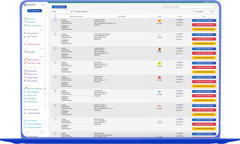Click the Filtro Spedizioni button
Viewport: 240px width, 144px height.
click(59, 7)
